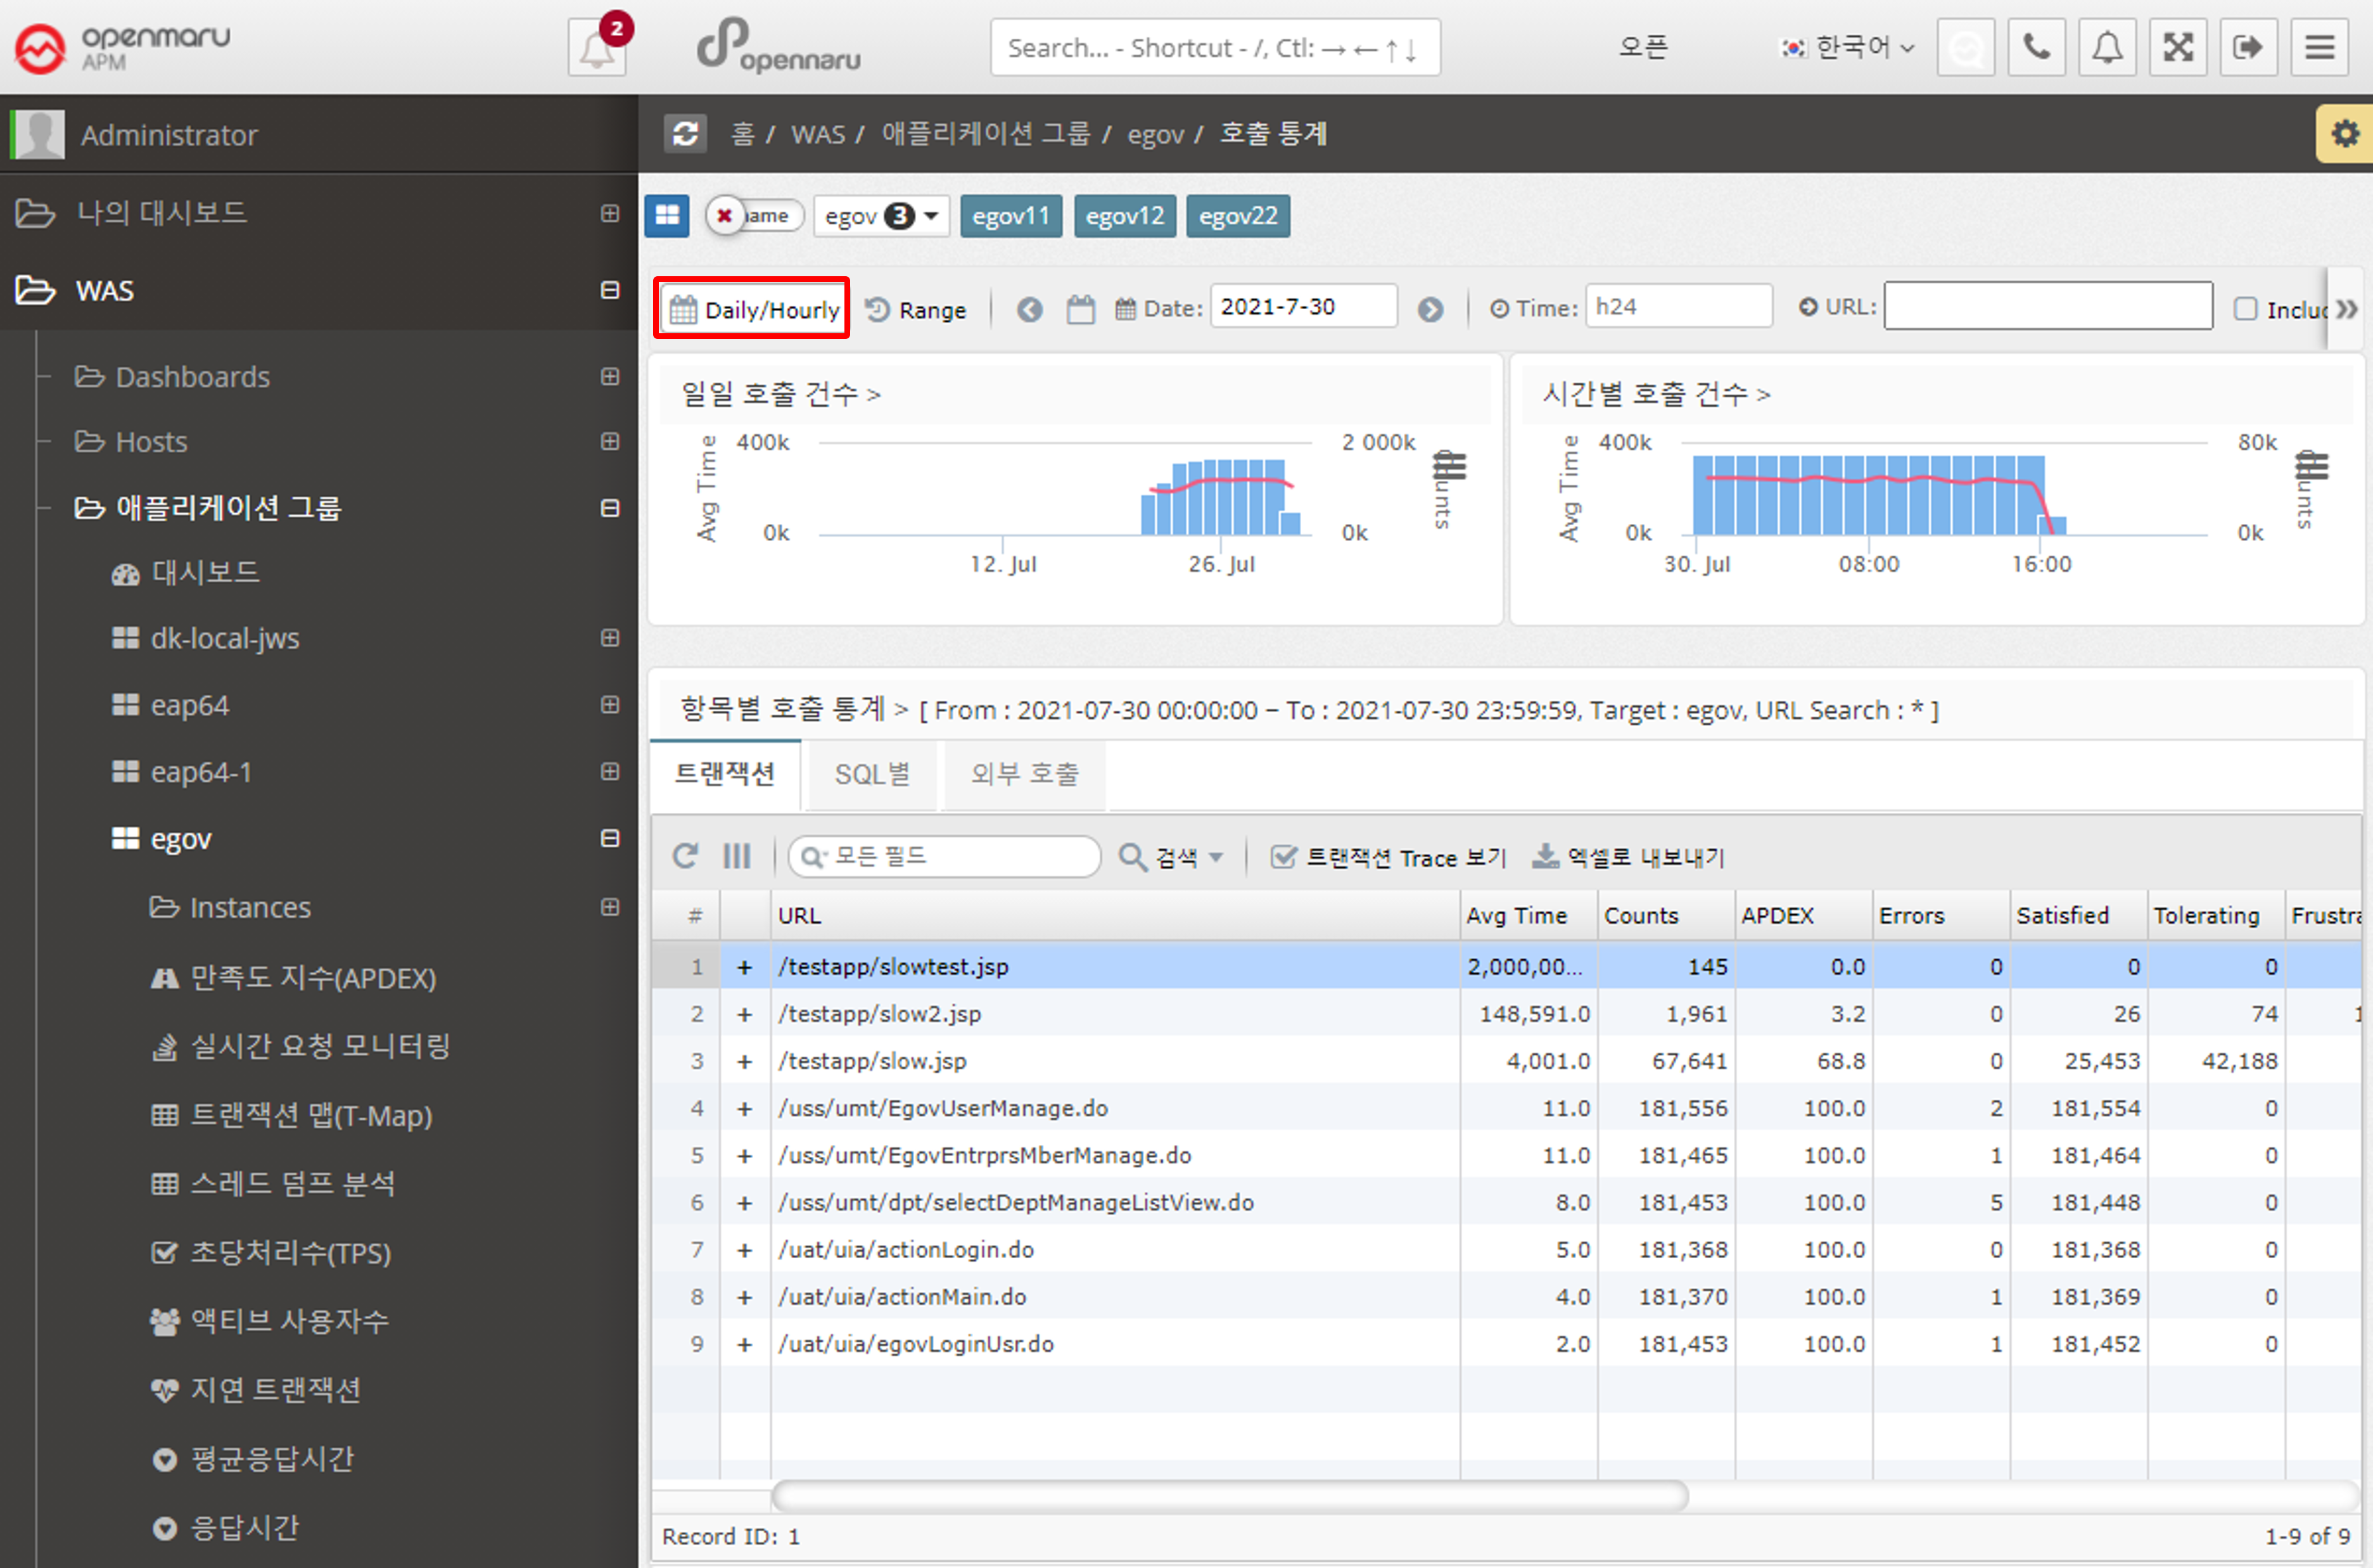Expand row 2 for /testapp/slow2.jsp
Viewport: 2373px width, 1568px height.
coord(744,1014)
